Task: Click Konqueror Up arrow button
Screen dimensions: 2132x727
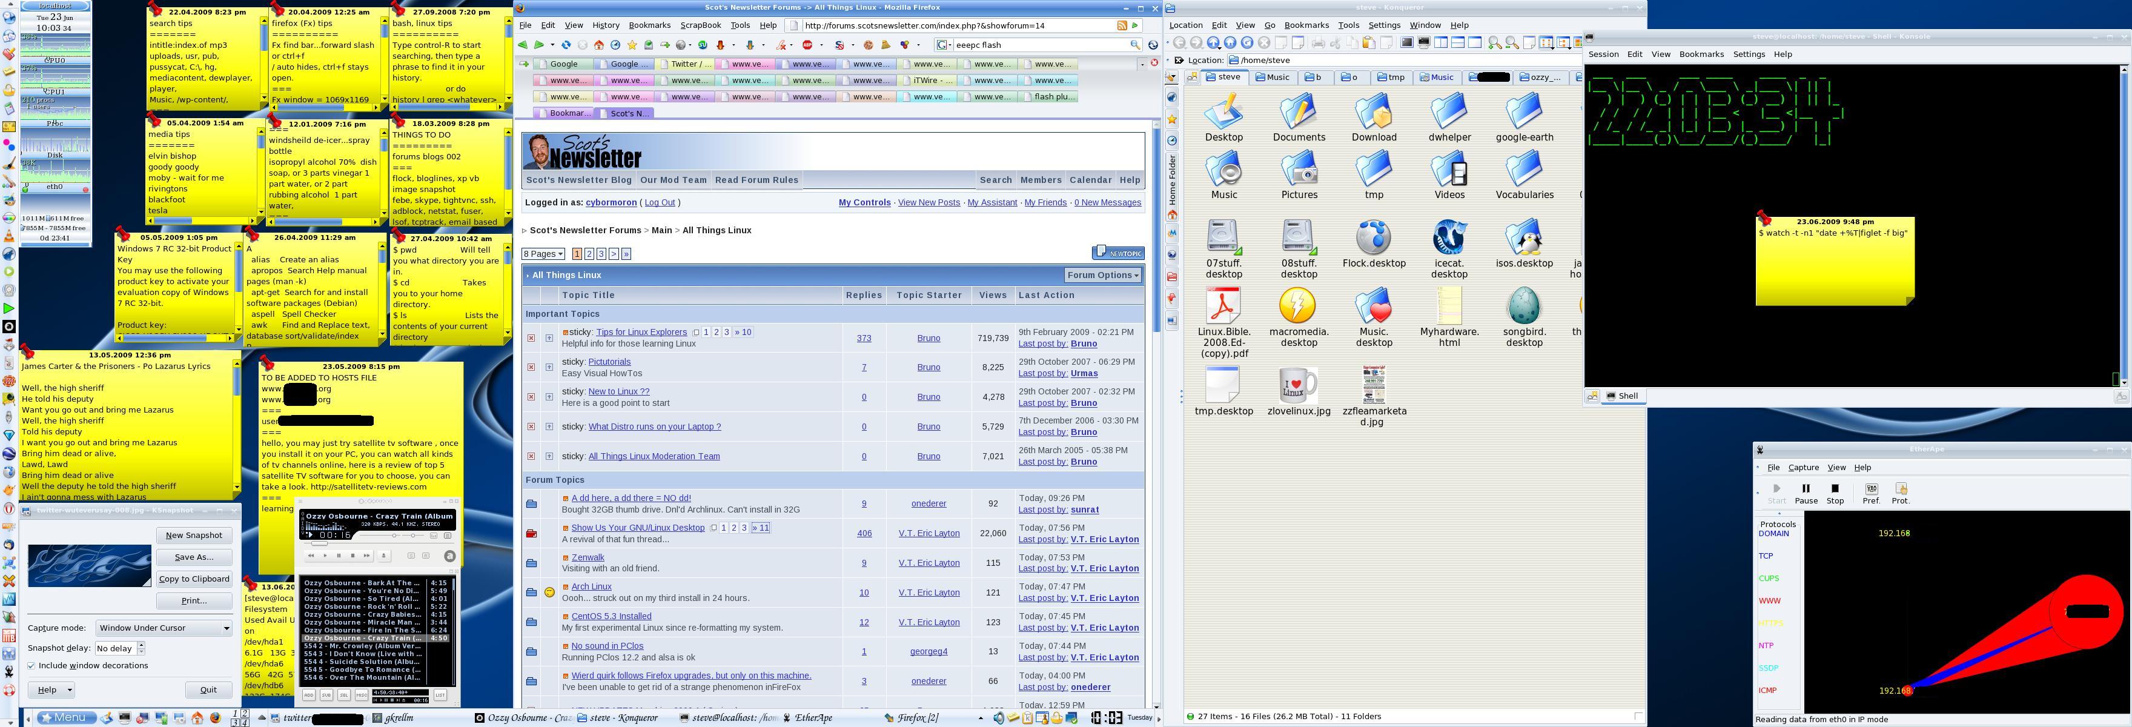Action: [1213, 42]
